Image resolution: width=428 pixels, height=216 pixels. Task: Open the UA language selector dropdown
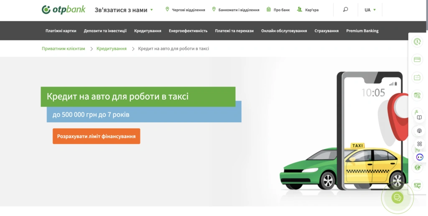click(x=370, y=10)
